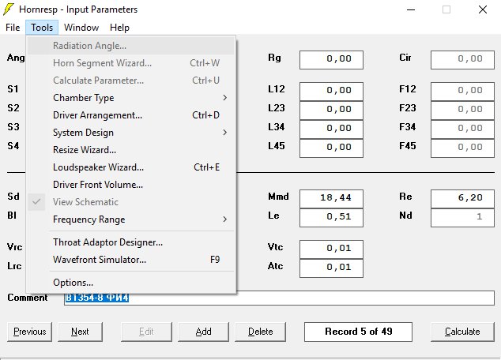Image resolution: width=501 pixels, height=360 pixels.
Task: Click the Re field showing 6,20
Action: point(462,199)
